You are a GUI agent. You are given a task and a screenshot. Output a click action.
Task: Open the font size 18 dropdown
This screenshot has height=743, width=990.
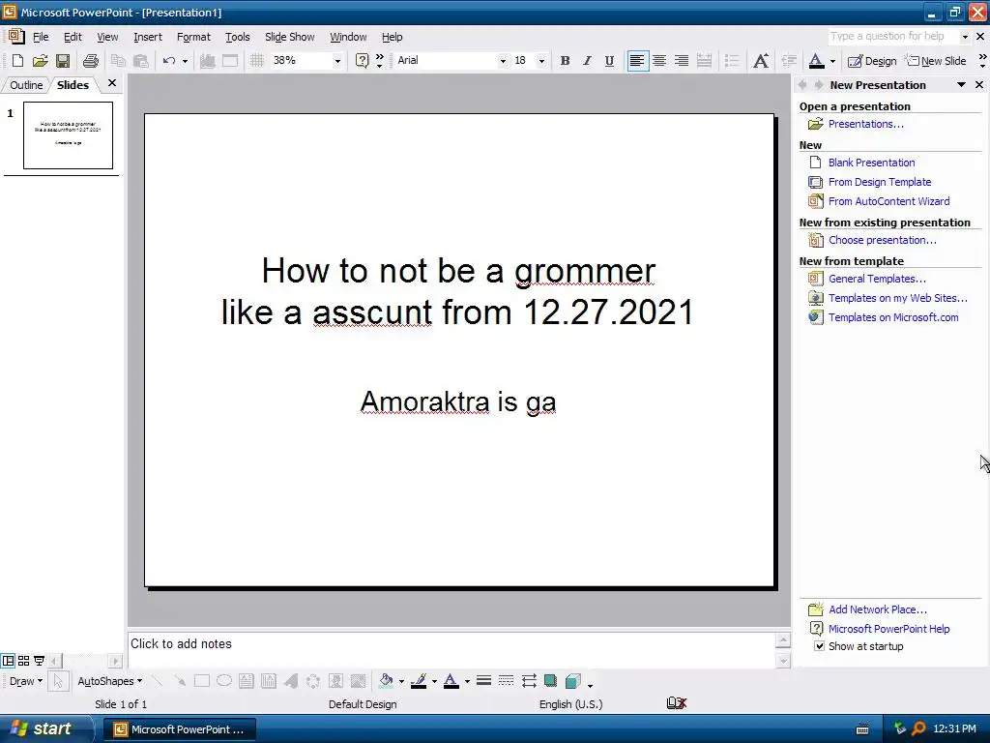[541, 61]
